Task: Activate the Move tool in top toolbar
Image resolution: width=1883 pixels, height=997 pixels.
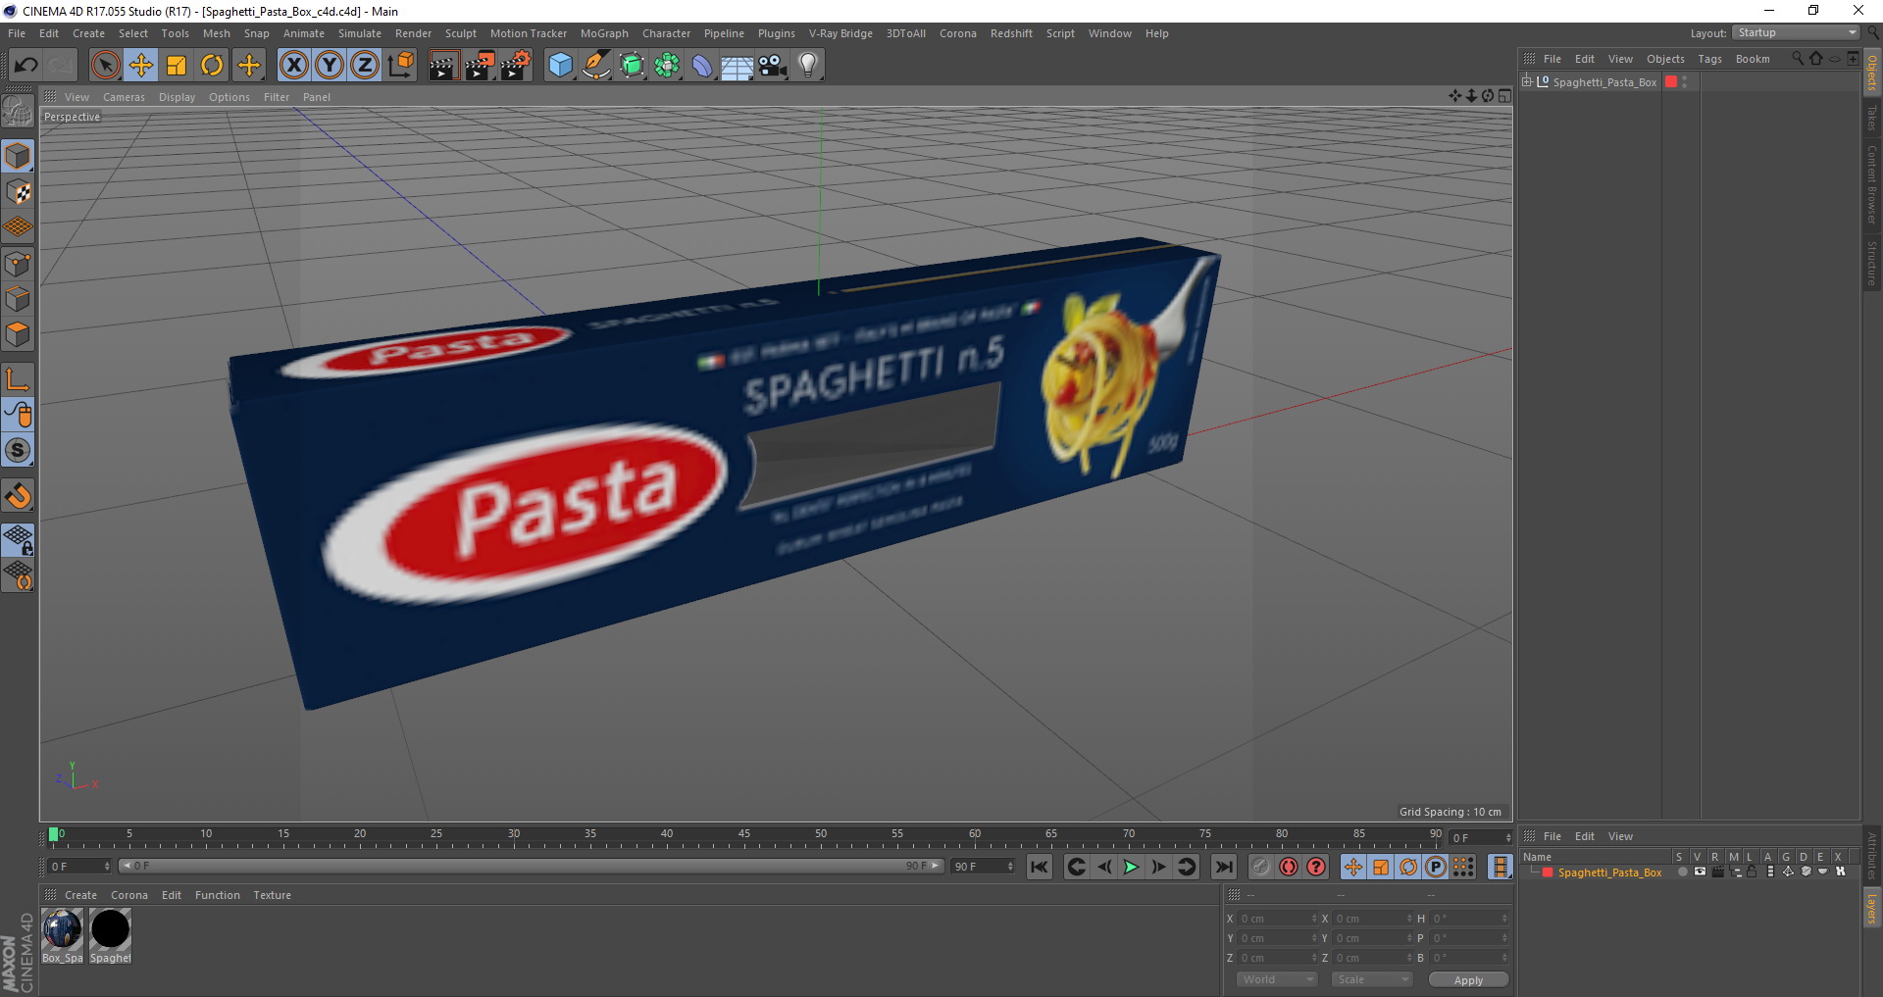Action: coord(141,65)
